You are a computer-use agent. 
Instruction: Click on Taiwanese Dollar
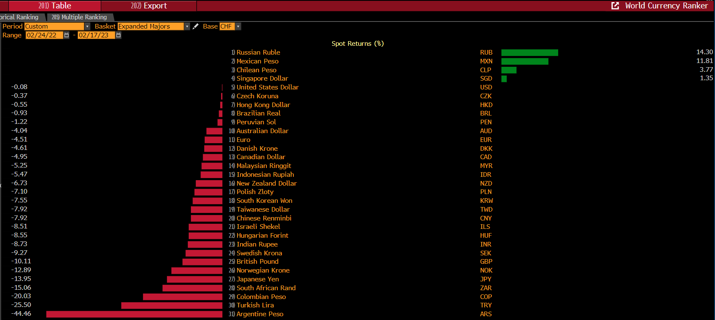(263, 210)
